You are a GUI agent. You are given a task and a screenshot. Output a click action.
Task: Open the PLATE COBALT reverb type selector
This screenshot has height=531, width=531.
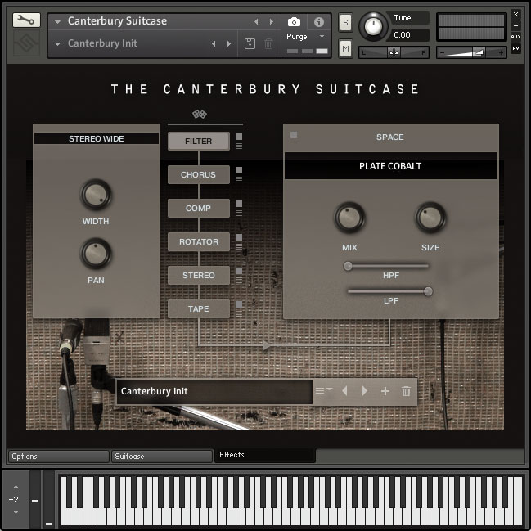point(390,166)
